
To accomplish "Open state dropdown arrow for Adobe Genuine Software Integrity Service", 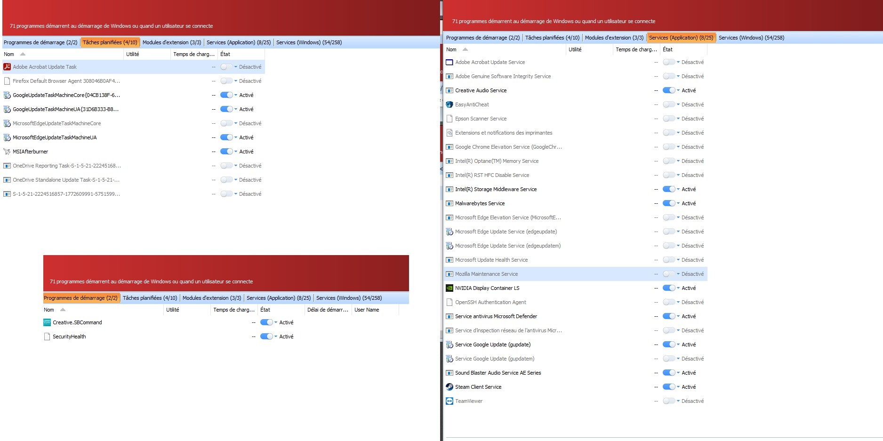I will point(678,76).
